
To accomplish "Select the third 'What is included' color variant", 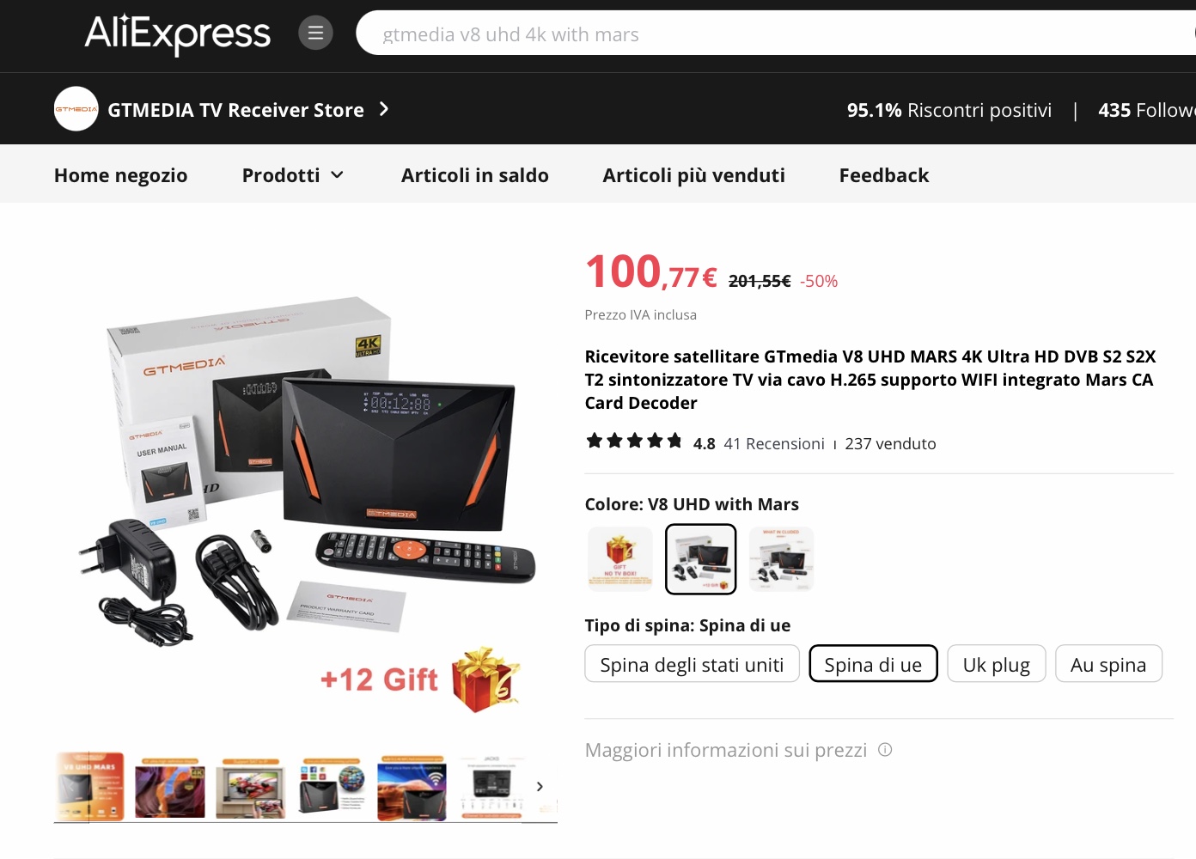I will click(781, 559).
